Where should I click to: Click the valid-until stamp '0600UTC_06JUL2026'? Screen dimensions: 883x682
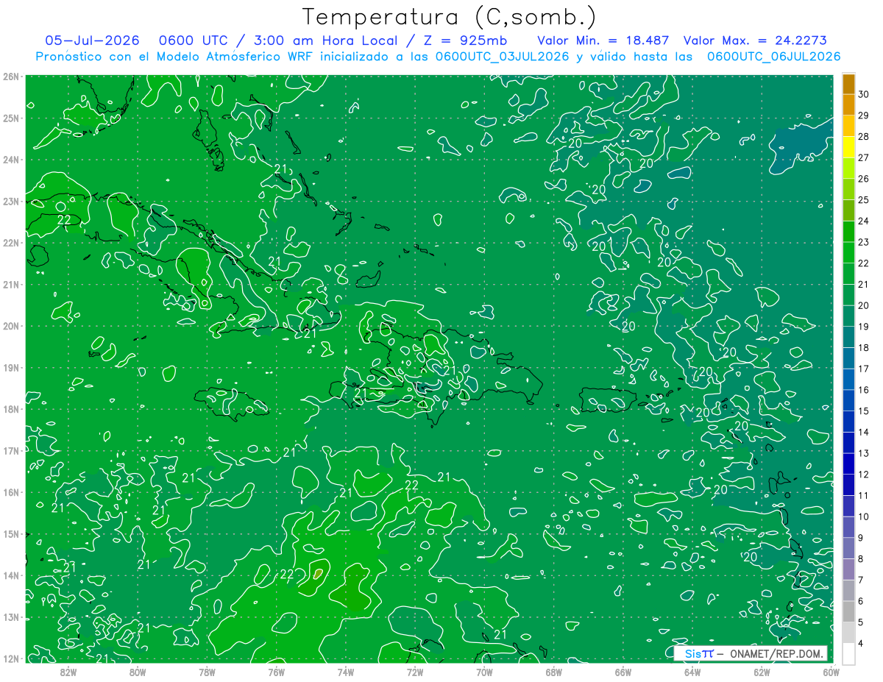(x=773, y=57)
